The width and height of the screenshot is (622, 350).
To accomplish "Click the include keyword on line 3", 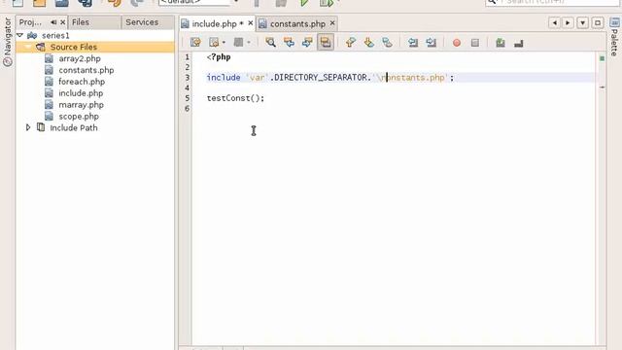I will pos(224,78).
